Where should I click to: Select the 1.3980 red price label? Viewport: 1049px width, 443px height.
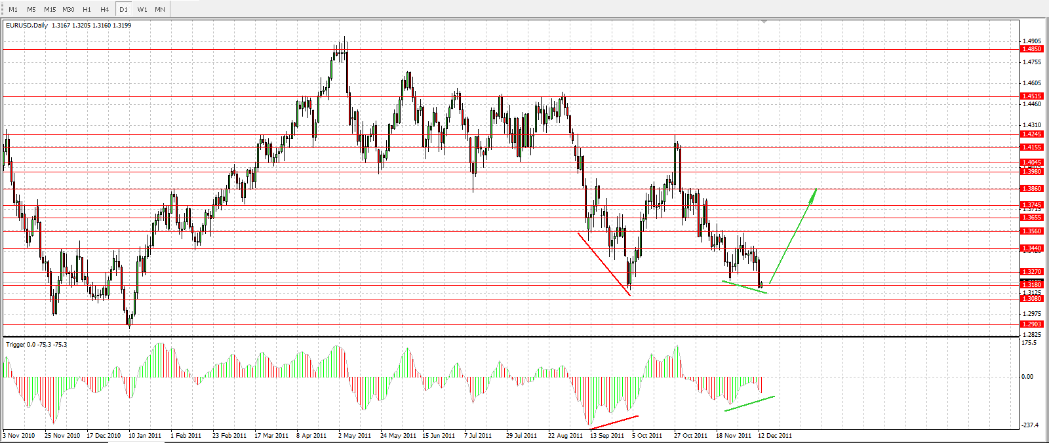tap(1032, 171)
